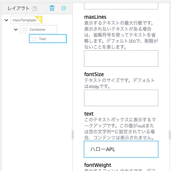Click the splitter handle right of properties panel
Viewport: 171px width, 171px height.
pos(170,135)
